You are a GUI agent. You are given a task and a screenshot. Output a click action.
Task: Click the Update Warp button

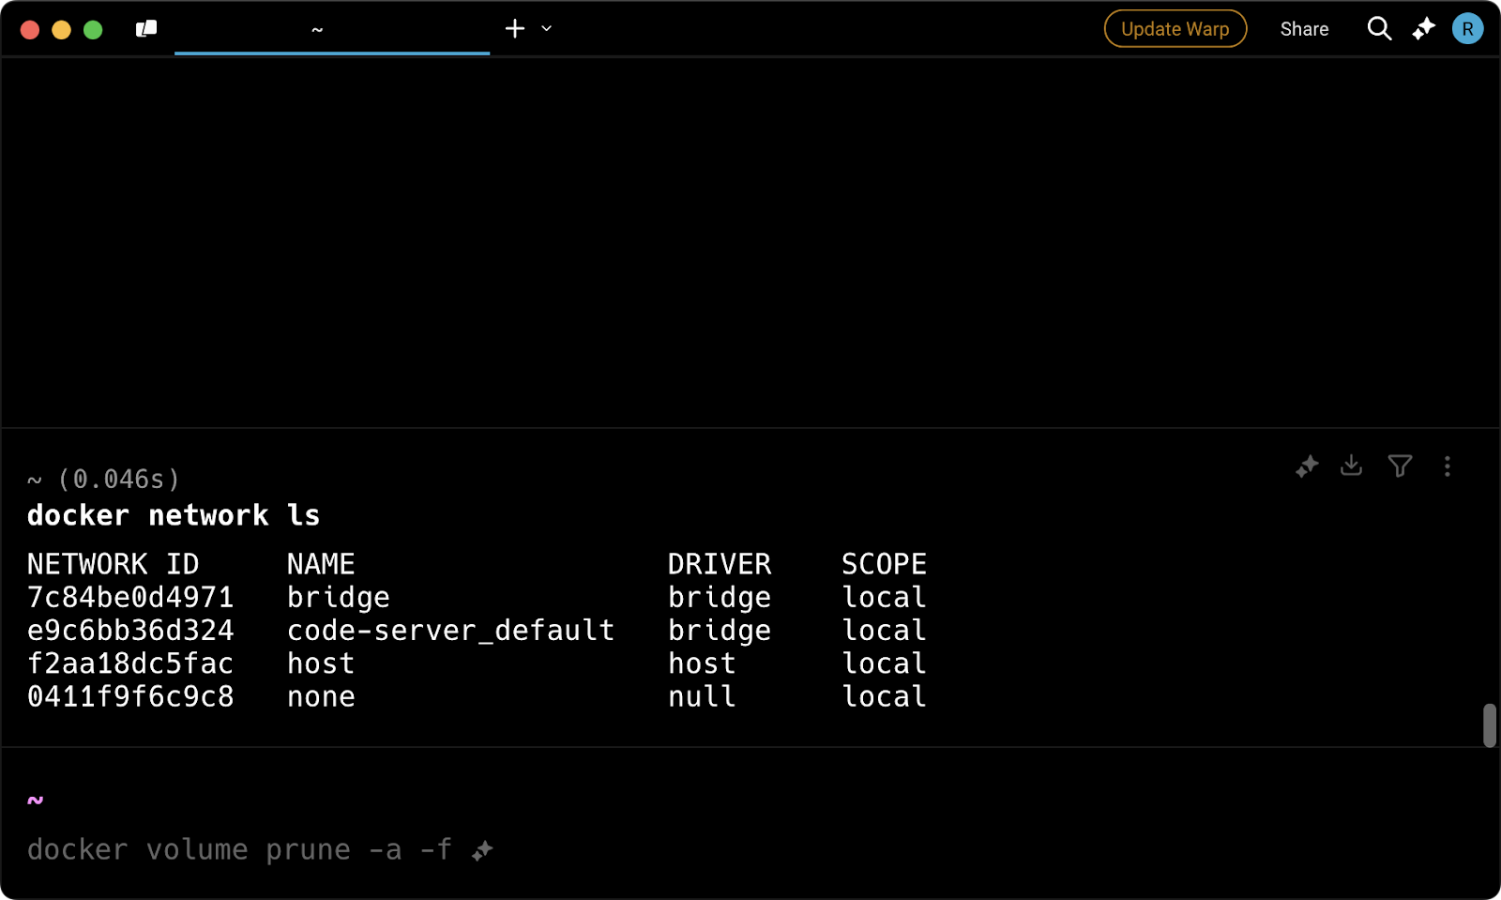tap(1175, 29)
